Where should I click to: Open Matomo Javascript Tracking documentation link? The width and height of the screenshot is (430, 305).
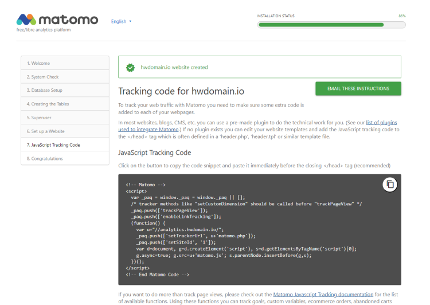pyautogui.click(x=323, y=294)
